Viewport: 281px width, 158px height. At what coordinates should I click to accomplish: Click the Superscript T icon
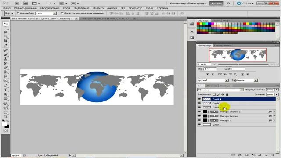coord(231,74)
